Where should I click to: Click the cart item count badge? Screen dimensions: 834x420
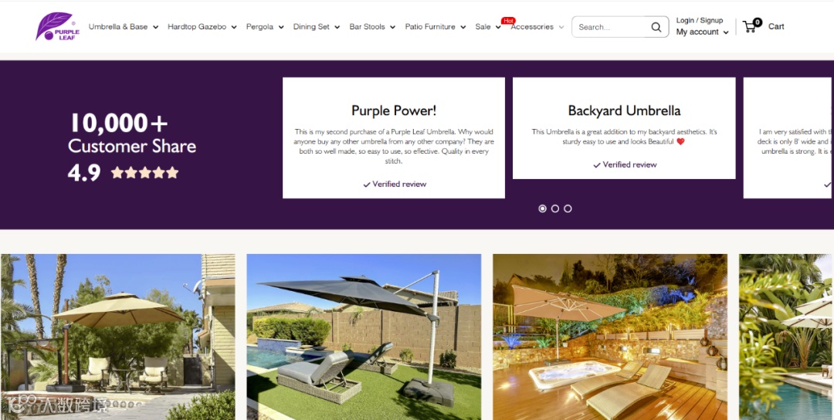point(758,22)
